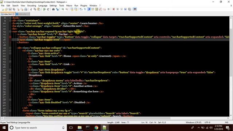The width and height of the screenshot is (233, 131).
Task: Collapse the nav fold marker on line 13
Action: point(10,32)
